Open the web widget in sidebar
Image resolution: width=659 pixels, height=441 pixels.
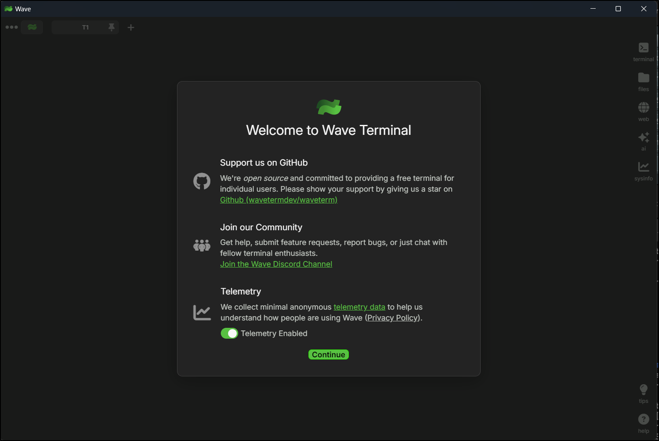pyautogui.click(x=643, y=112)
